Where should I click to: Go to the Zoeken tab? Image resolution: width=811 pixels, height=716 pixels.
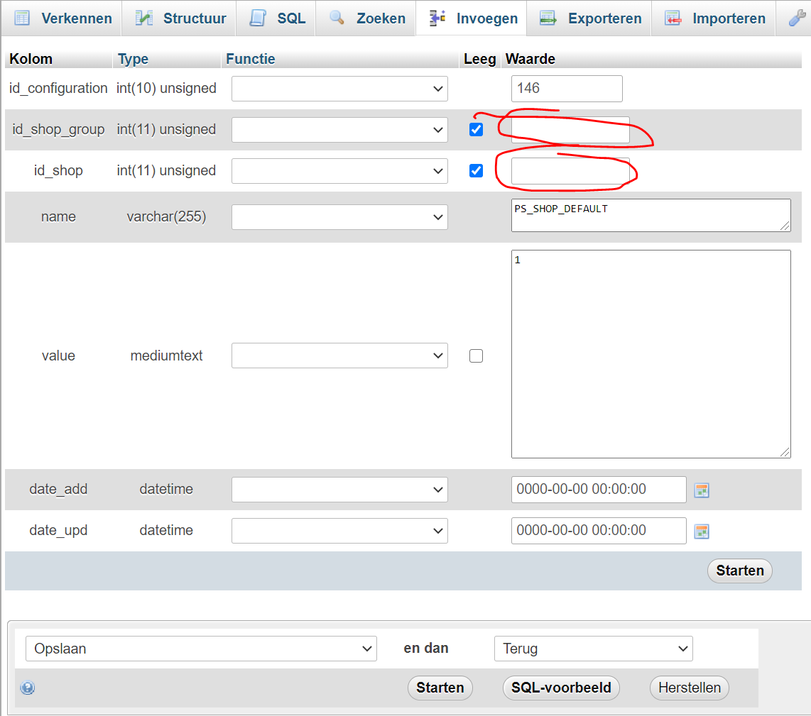(366, 18)
